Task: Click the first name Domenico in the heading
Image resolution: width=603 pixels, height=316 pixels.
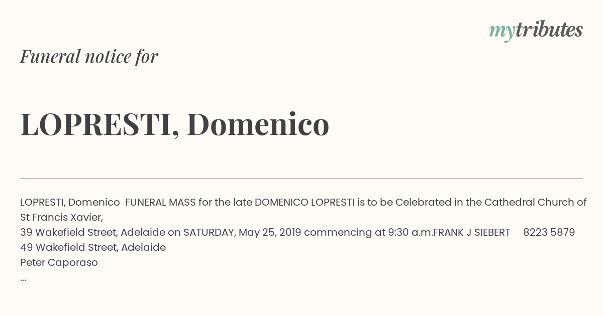Action: (x=258, y=124)
